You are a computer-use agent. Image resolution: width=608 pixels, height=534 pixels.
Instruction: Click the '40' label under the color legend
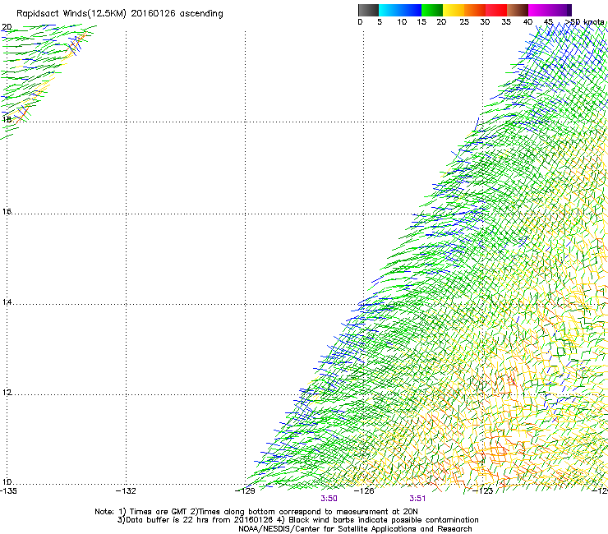pos(527,22)
